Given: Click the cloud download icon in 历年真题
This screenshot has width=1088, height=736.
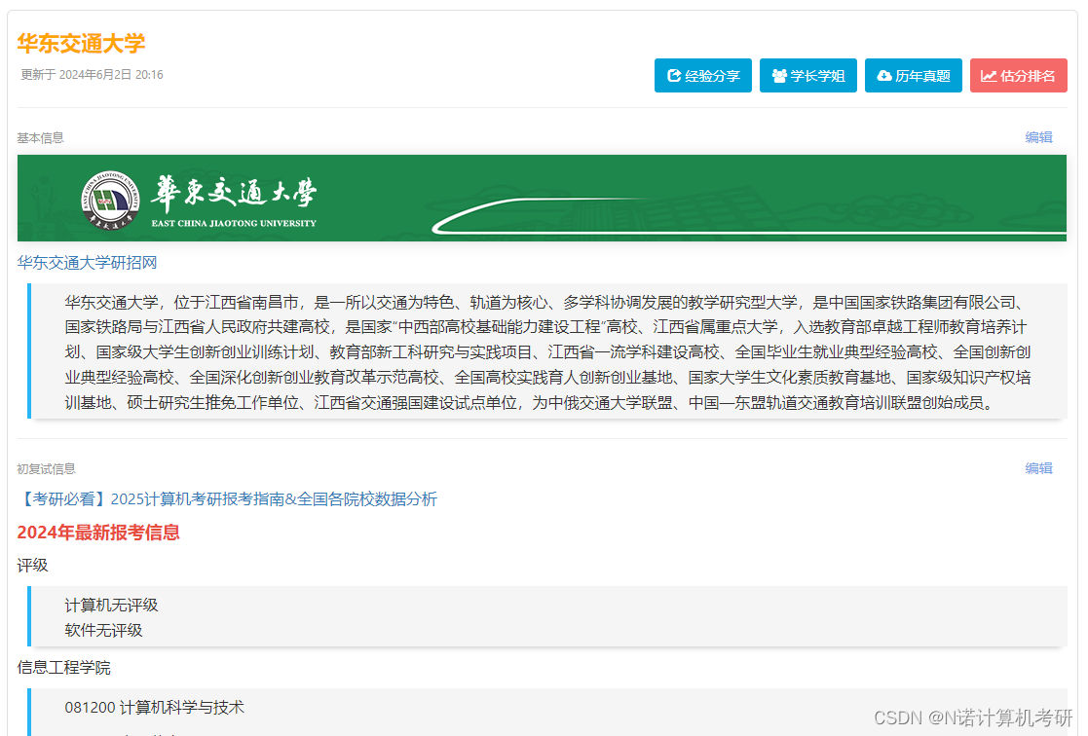Looking at the screenshot, I should (x=884, y=76).
